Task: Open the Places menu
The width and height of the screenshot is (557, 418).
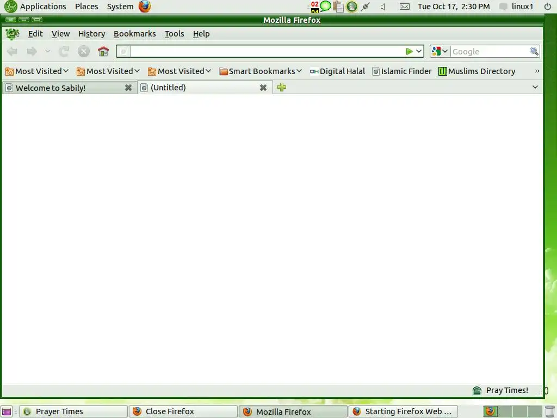Action: click(86, 7)
